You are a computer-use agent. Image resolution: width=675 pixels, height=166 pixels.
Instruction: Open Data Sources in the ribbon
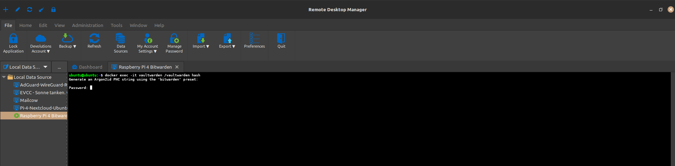(x=121, y=38)
